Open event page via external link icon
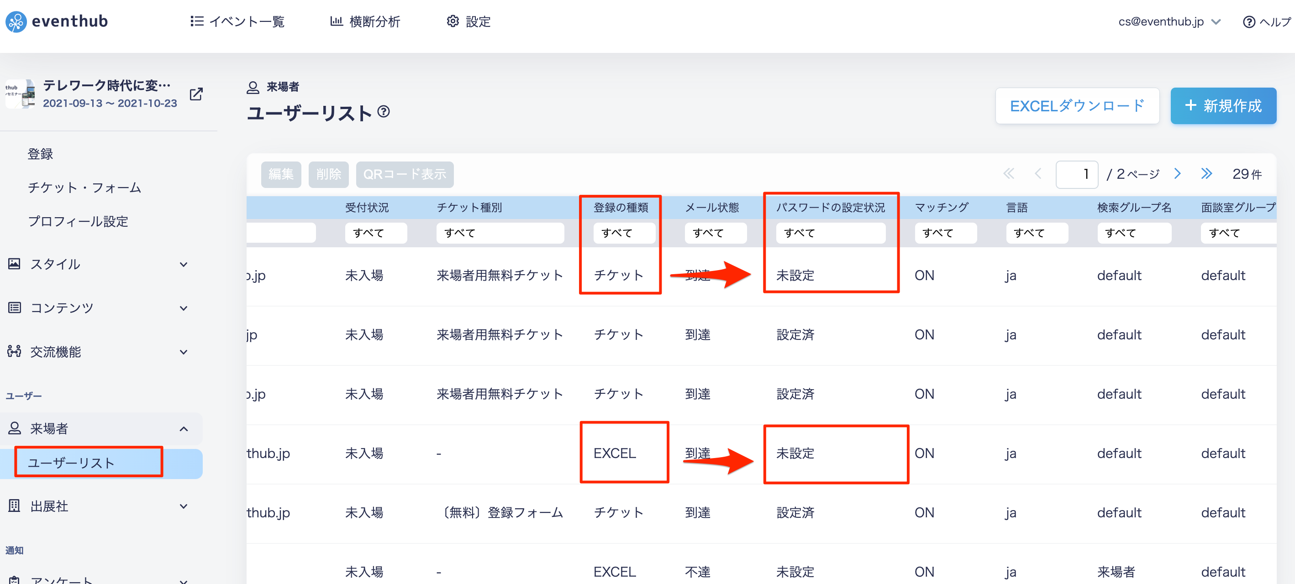The height and width of the screenshot is (584, 1295). (196, 94)
